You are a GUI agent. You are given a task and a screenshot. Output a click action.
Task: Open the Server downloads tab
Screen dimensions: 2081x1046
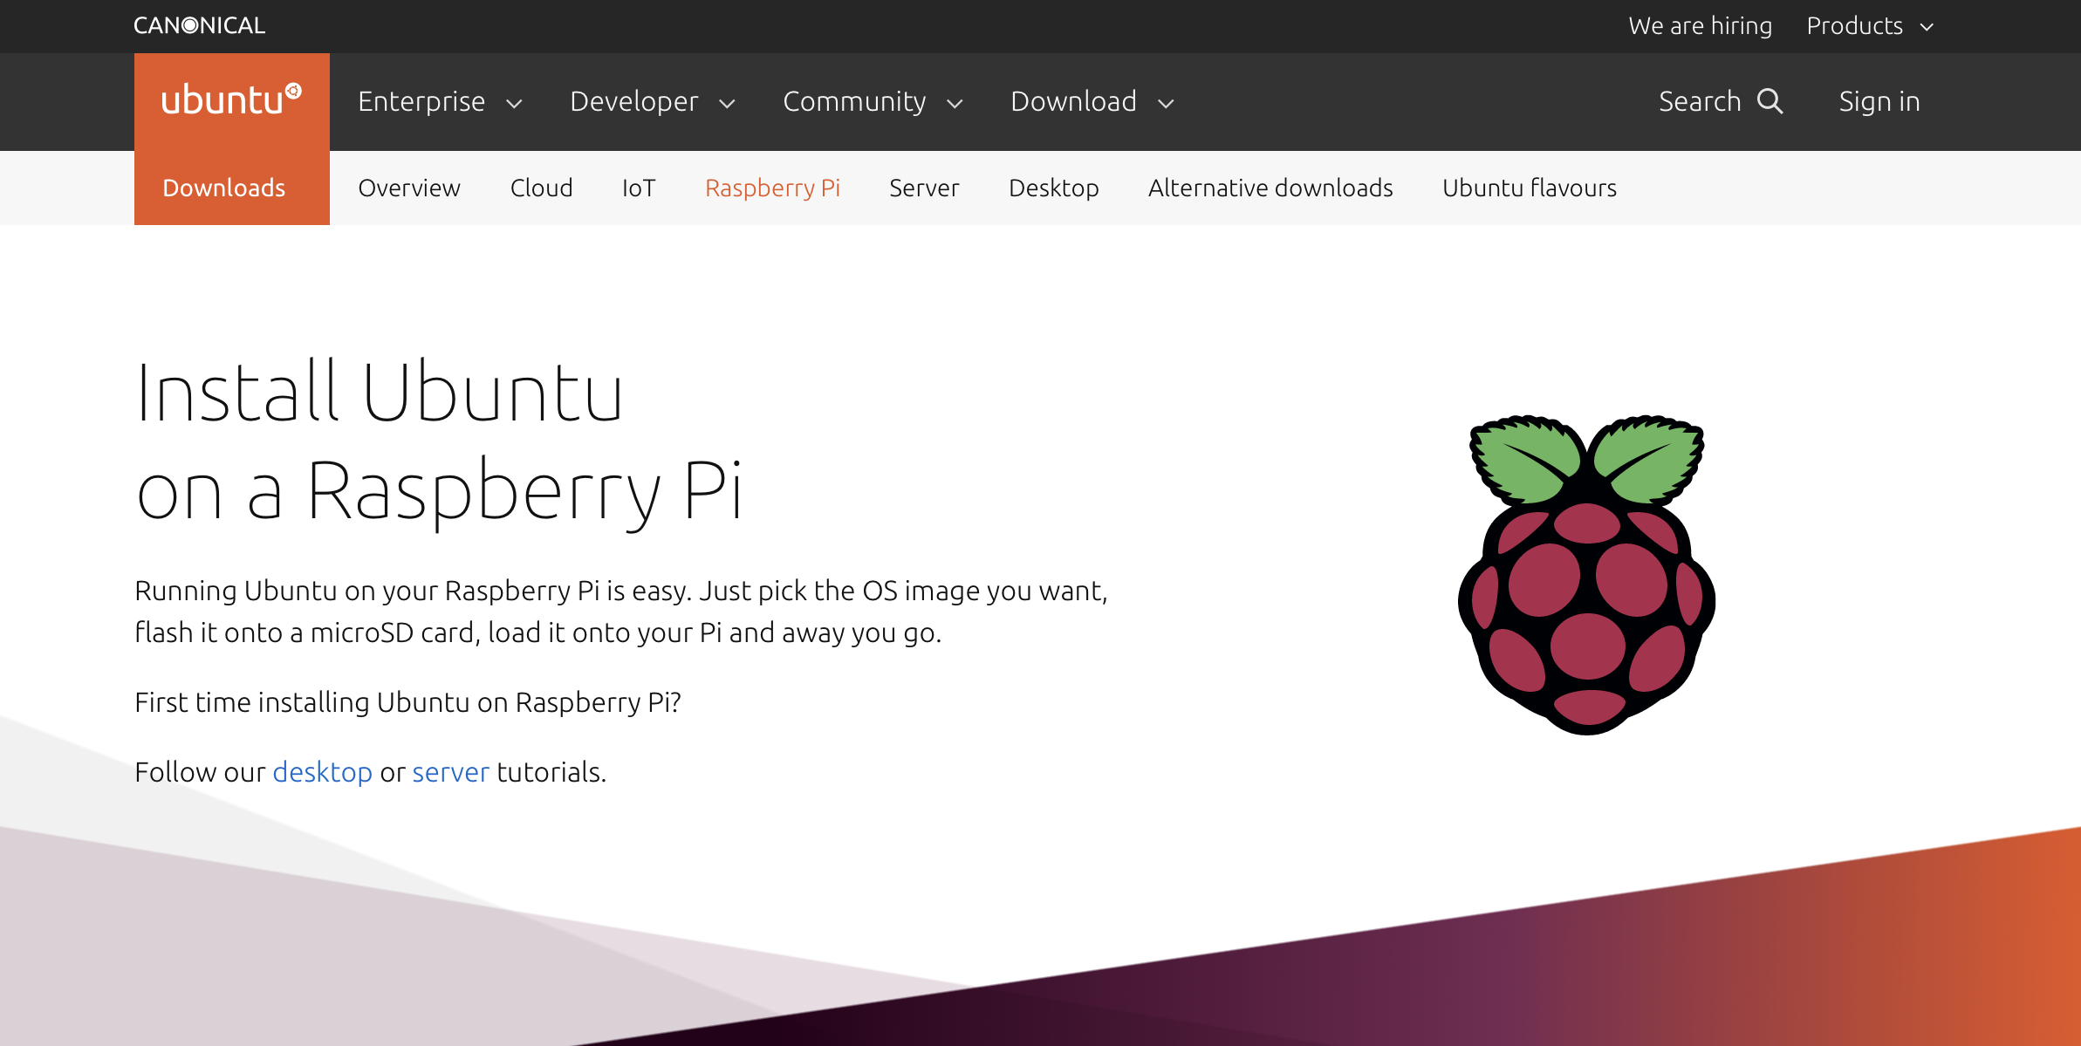(924, 188)
